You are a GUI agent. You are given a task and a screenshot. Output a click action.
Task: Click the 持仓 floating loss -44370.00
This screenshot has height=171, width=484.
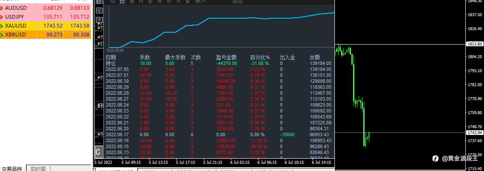point(226,64)
